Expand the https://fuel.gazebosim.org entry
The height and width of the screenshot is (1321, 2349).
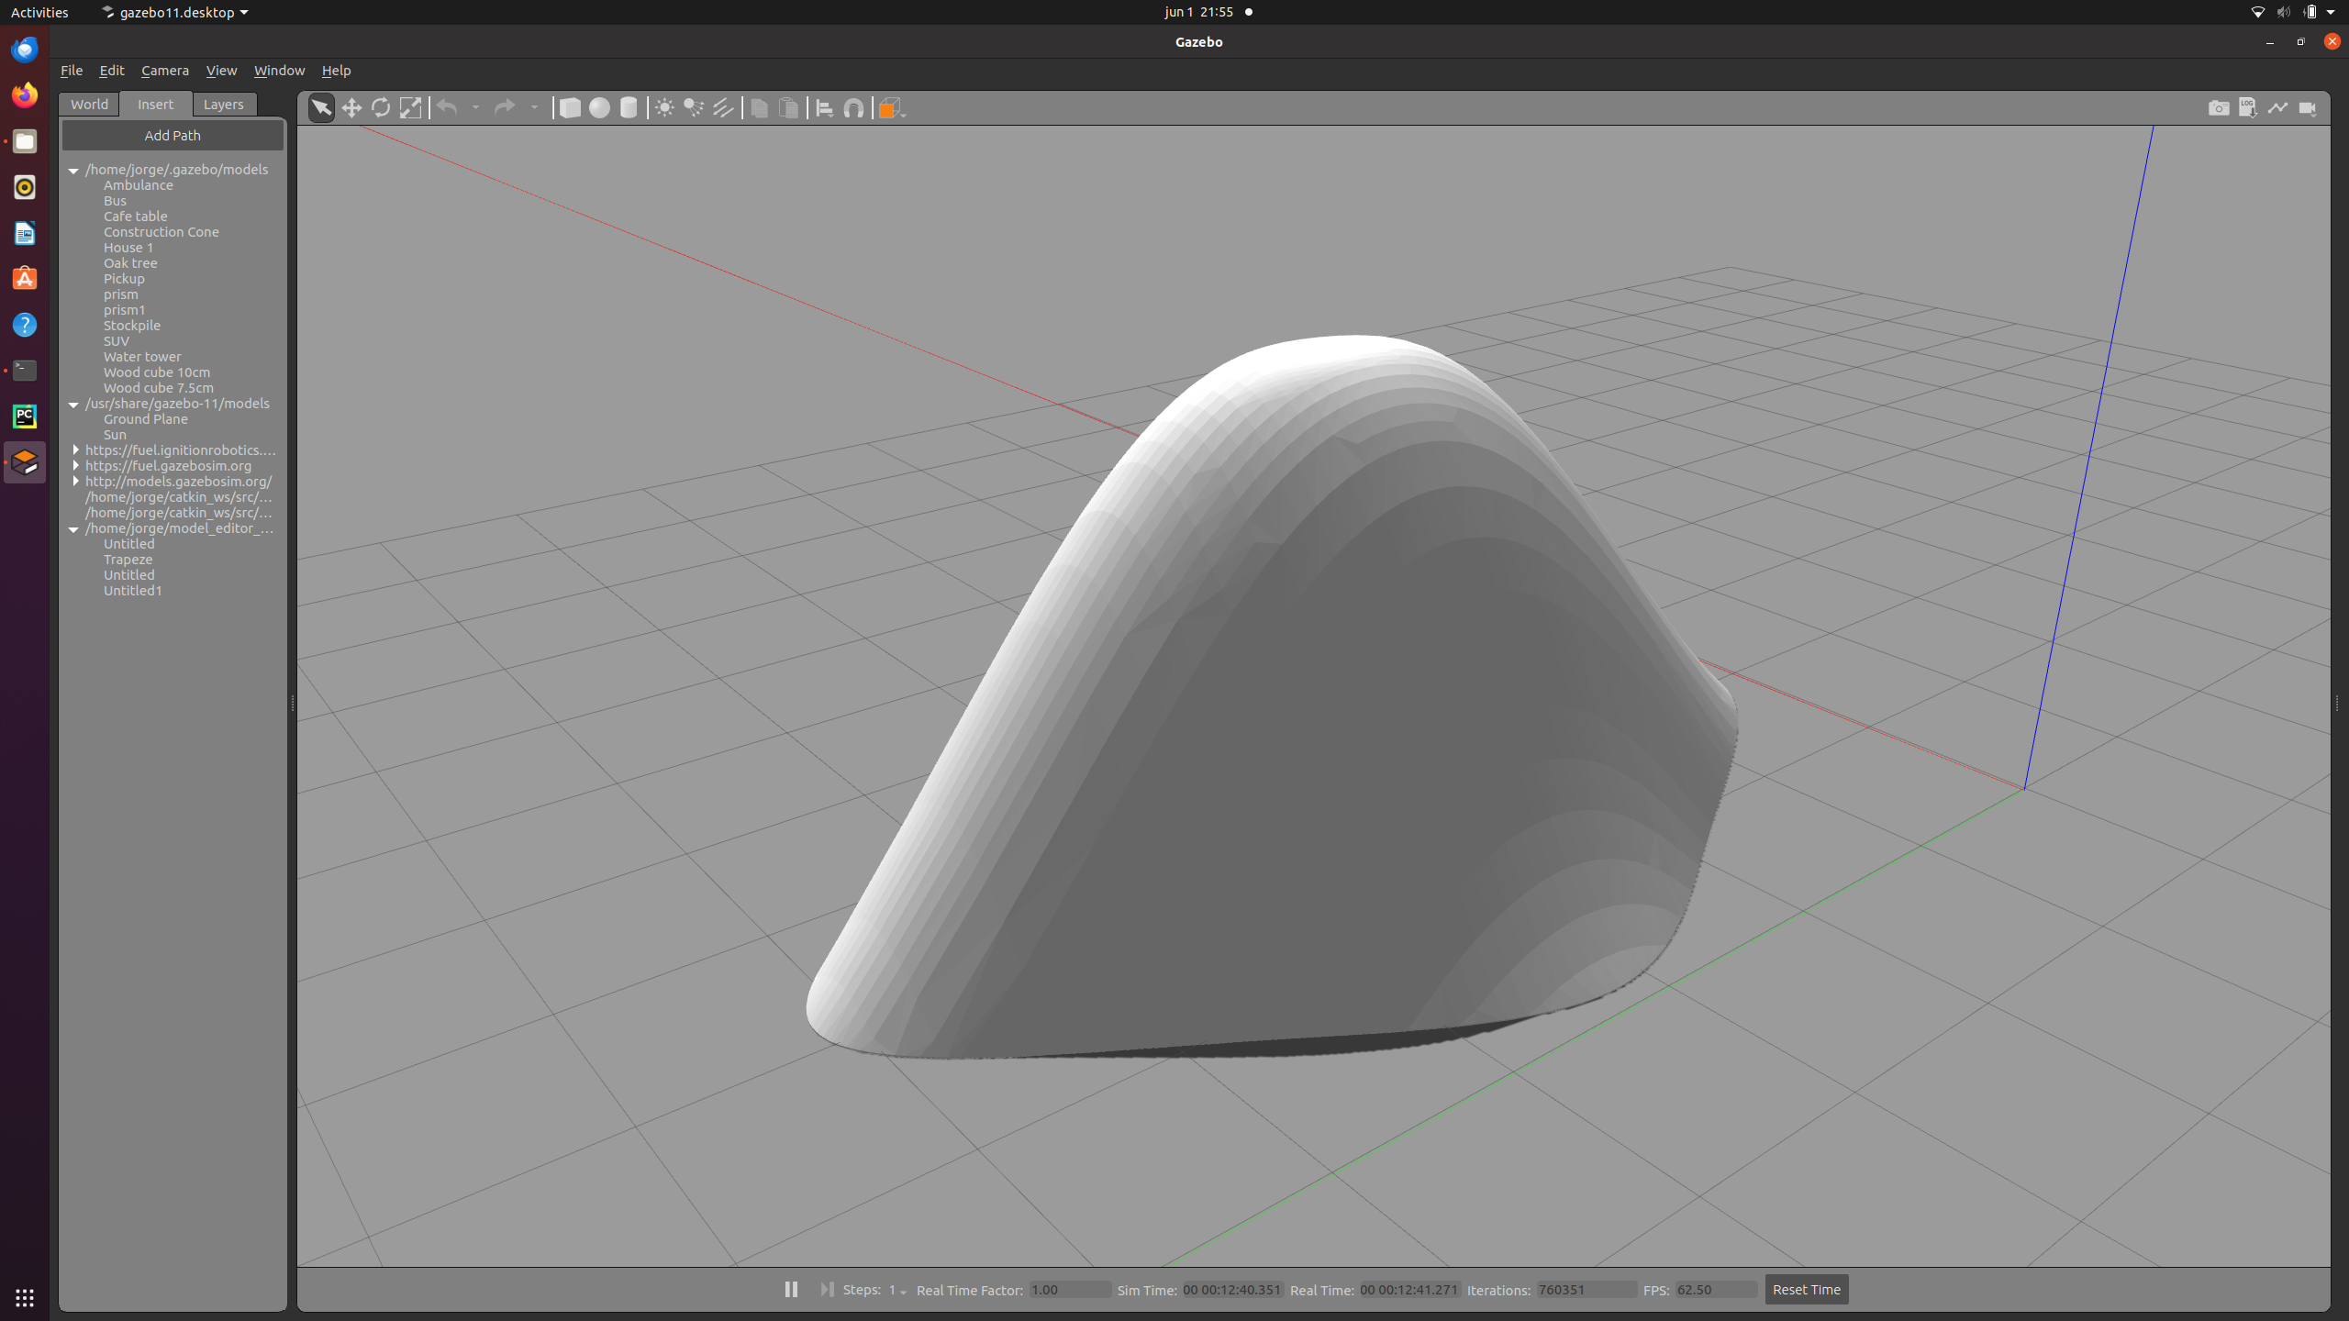[x=76, y=466]
